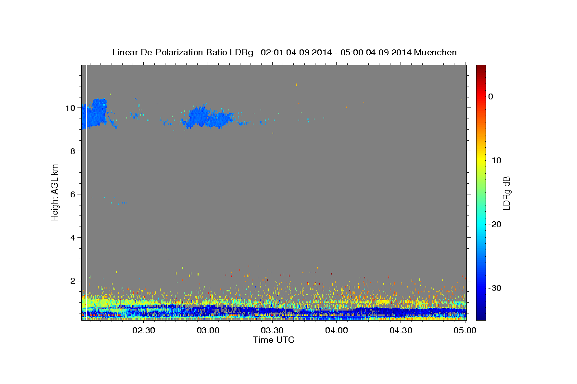Image resolution: width=577 pixels, height=384 pixels.
Task: Click the dark red top of colorbar
Action: [x=481, y=70]
